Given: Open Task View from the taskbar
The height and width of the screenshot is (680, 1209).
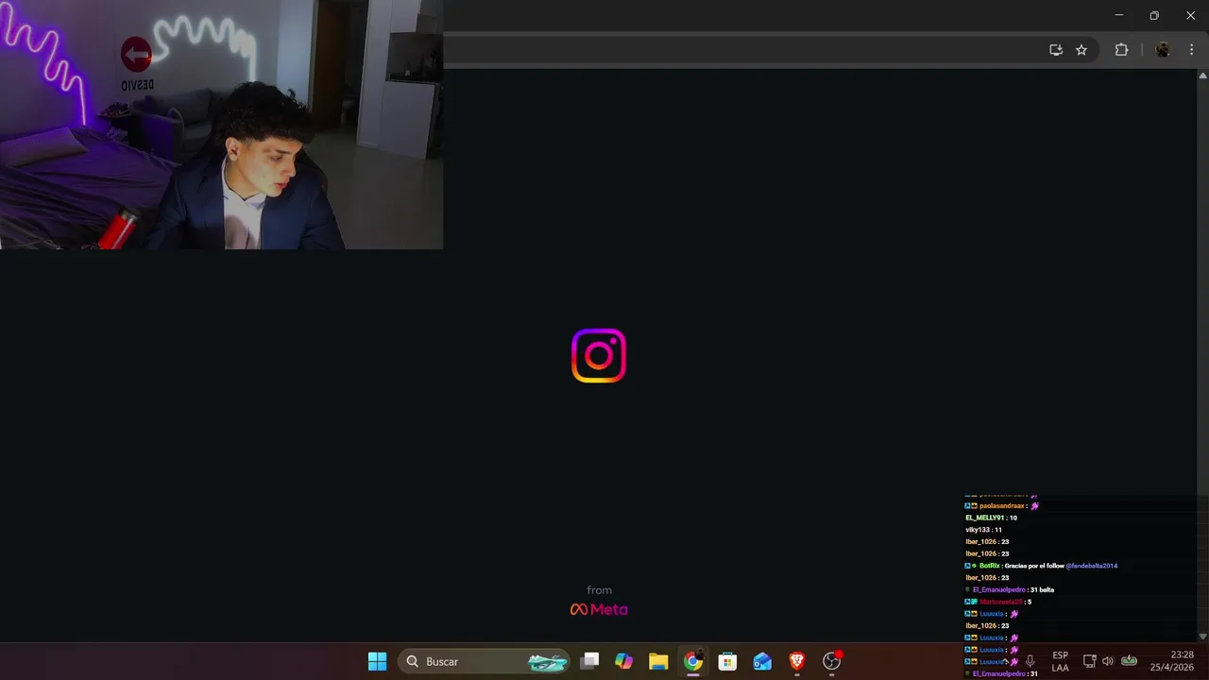Looking at the screenshot, I should click(x=589, y=661).
